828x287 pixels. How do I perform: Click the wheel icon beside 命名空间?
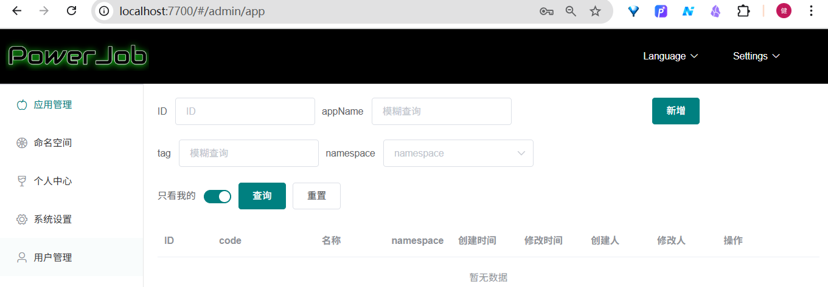click(x=22, y=143)
